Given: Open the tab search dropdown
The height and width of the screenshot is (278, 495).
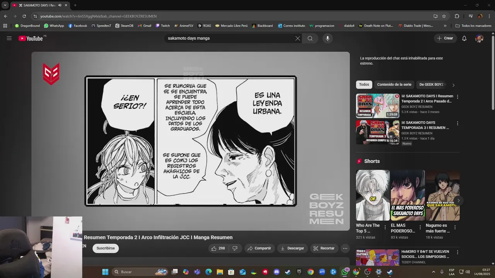Looking at the screenshot, I should (5, 5).
